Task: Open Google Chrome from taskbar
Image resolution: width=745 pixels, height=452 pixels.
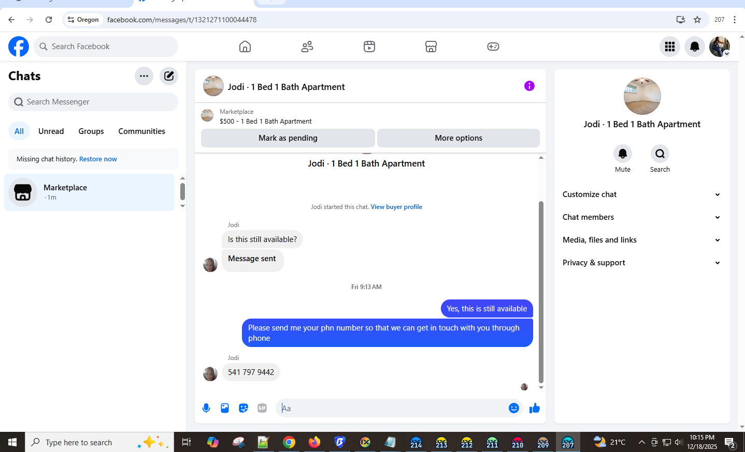Action: [289, 442]
